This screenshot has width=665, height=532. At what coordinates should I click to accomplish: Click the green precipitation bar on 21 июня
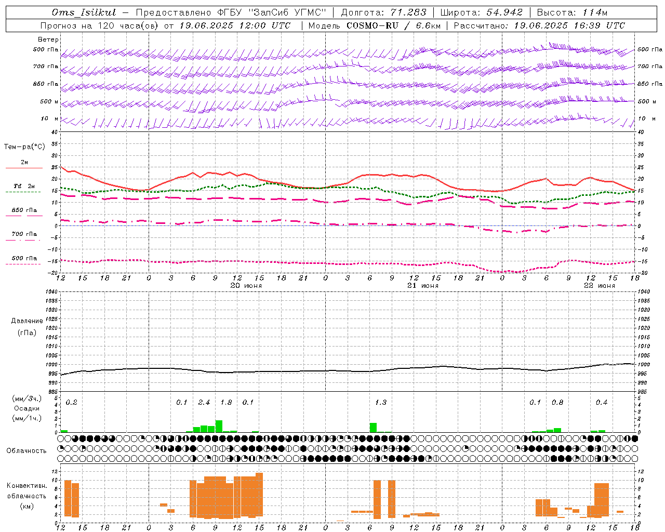373,428
